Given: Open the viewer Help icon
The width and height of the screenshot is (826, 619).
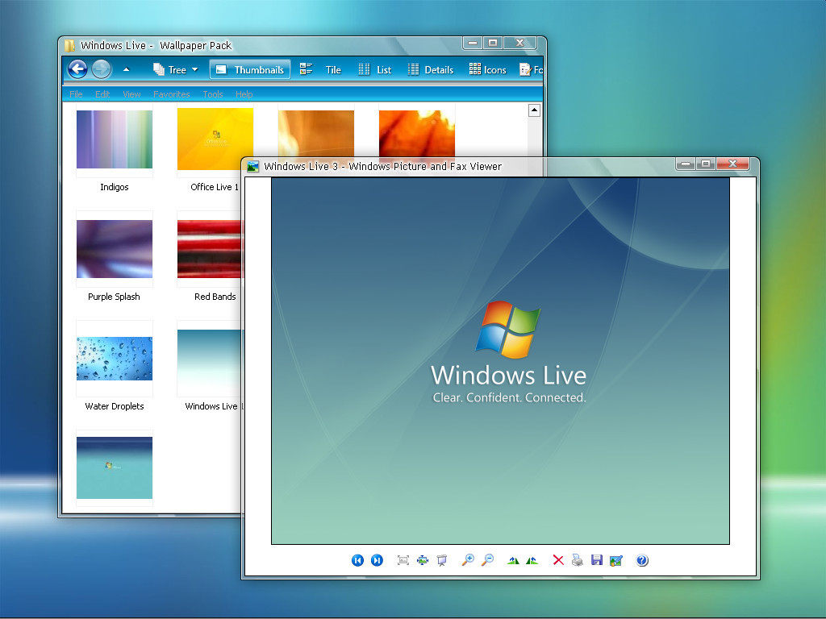Looking at the screenshot, I should pos(642,560).
